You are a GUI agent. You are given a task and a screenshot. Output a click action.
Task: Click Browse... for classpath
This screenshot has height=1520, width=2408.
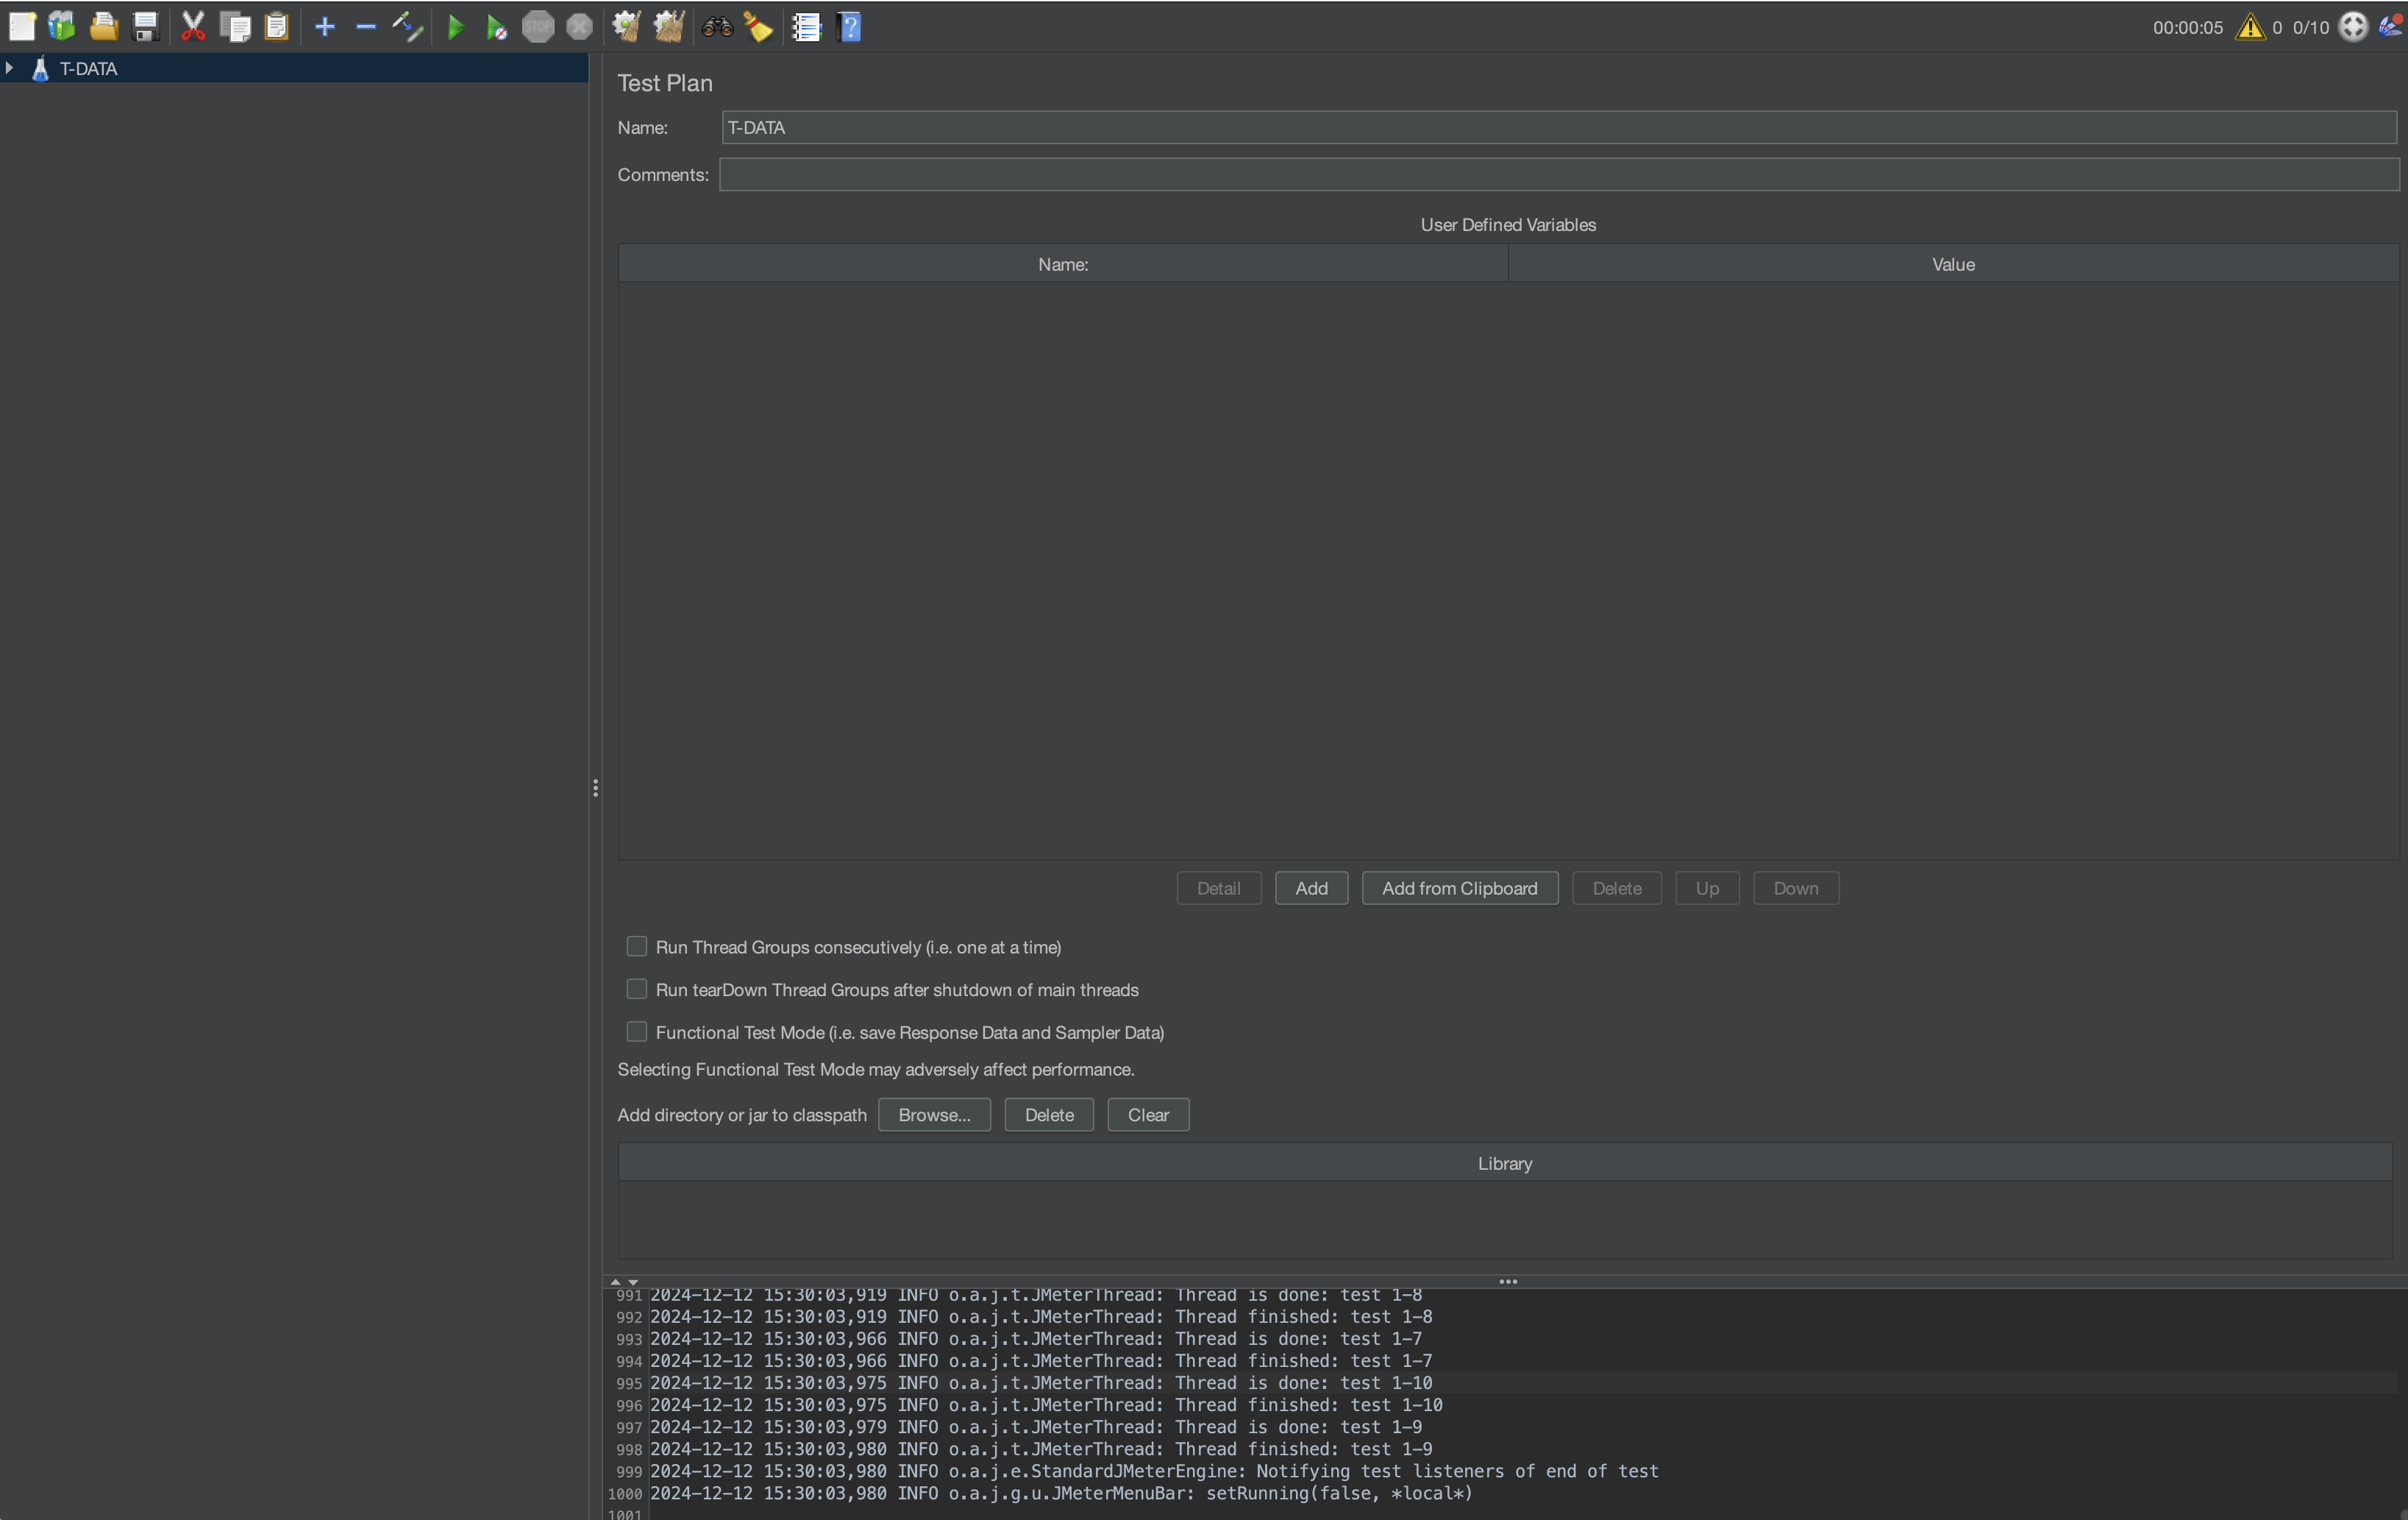click(933, 1114)
